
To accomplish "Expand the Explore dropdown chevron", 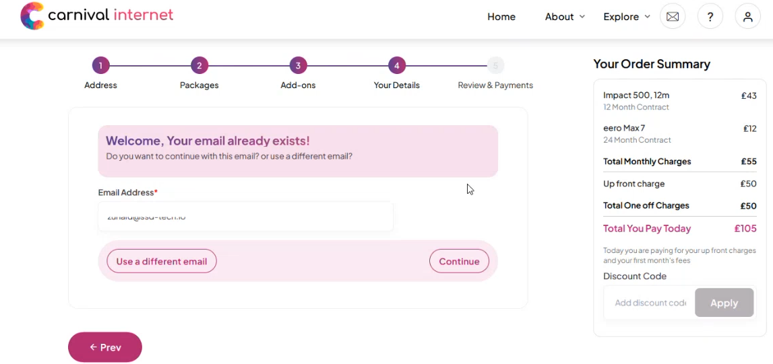I will point(647,17).
